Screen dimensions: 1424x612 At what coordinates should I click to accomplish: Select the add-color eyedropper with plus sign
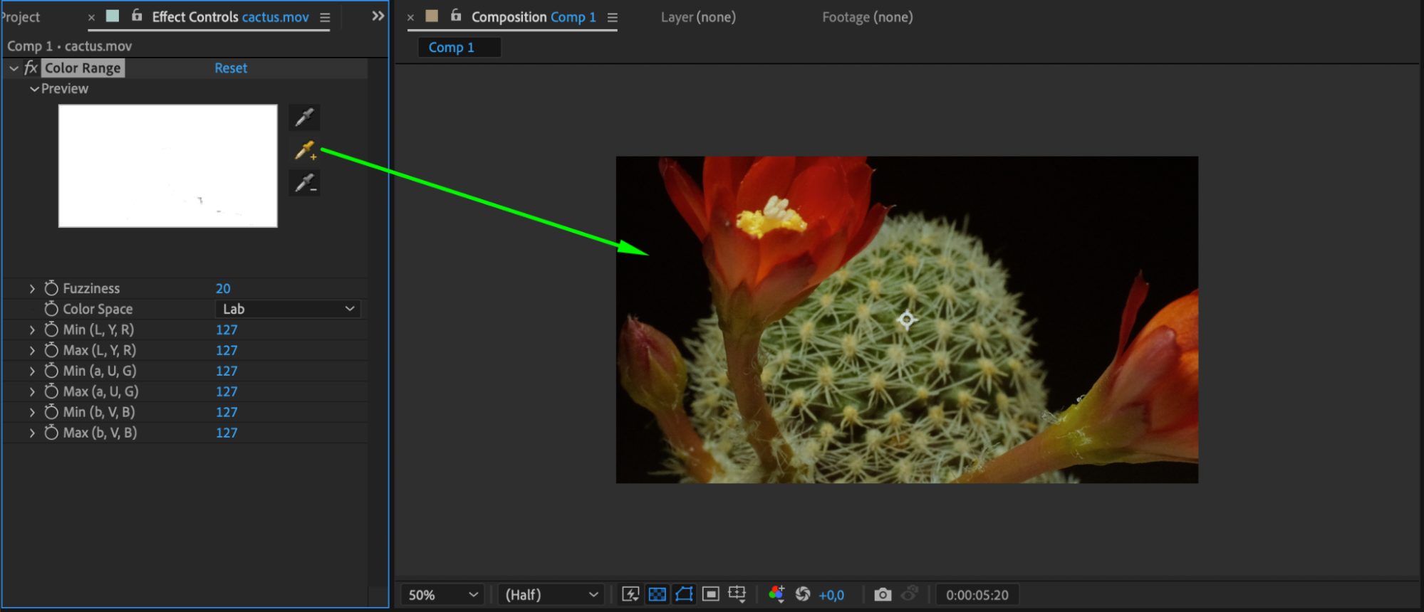click(304, 151)
